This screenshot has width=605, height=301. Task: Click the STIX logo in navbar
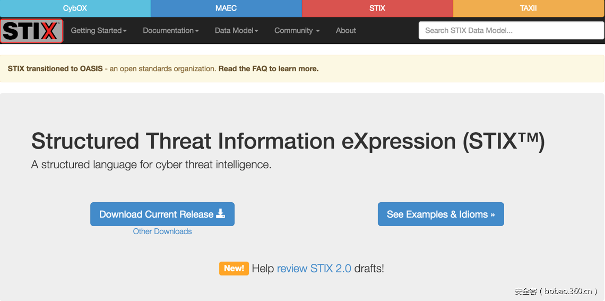pyautogui.click(x=32, y=31)
